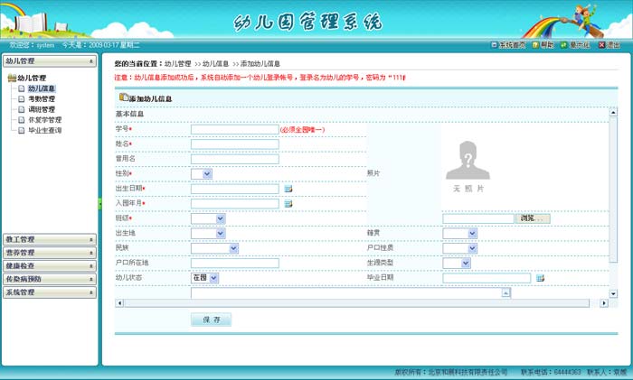Click the no-photo avatar placeholder
Image resolution: width=633 pixels, height=380 pixels.
[468, 163]
